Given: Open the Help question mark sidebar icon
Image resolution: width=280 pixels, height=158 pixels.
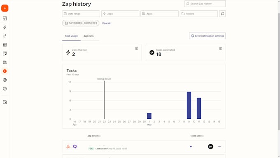Looking at the screenshot, I should coord(5,89).
